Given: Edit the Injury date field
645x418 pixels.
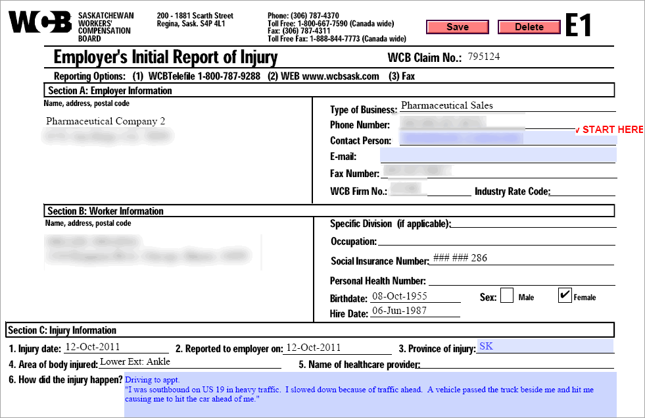Looking at the screenshot, I should [115, 347].
